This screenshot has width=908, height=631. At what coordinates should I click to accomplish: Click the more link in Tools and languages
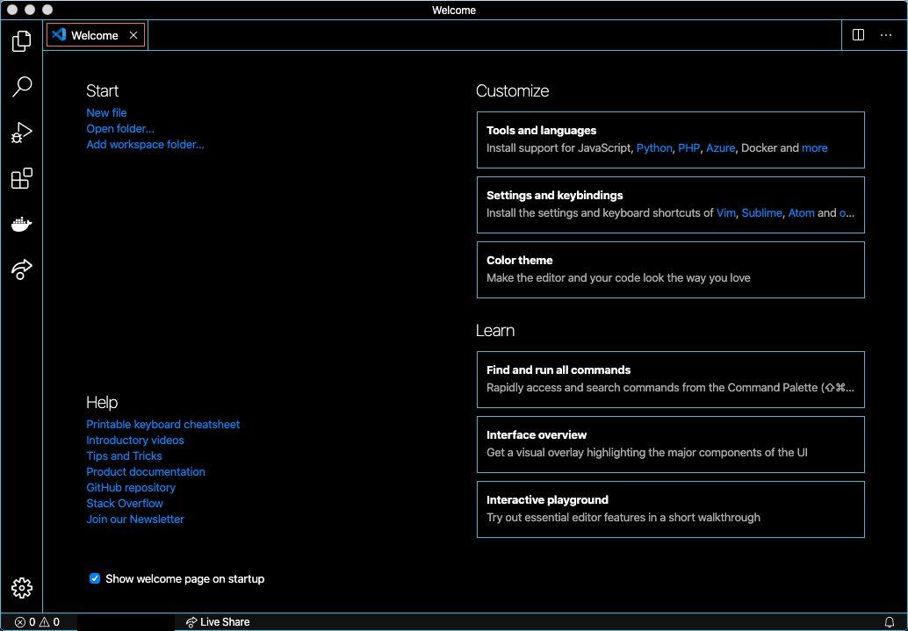tap(814, 148)
